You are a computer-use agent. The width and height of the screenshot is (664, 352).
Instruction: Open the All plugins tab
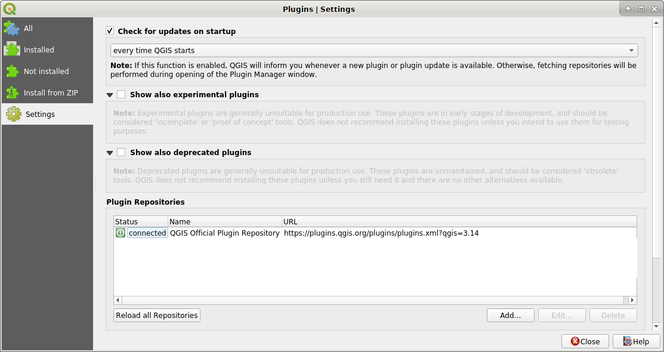click(47, 29)
